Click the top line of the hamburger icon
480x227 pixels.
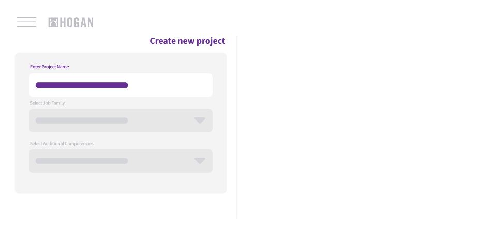26,17
